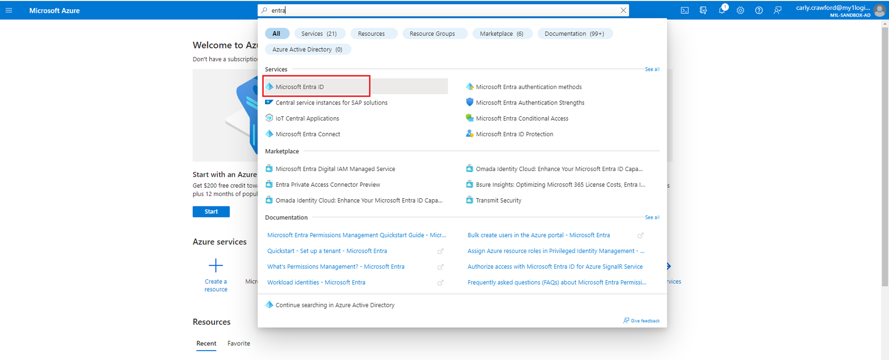Click the Bsure Insights marketplace icon

(470, 184)
